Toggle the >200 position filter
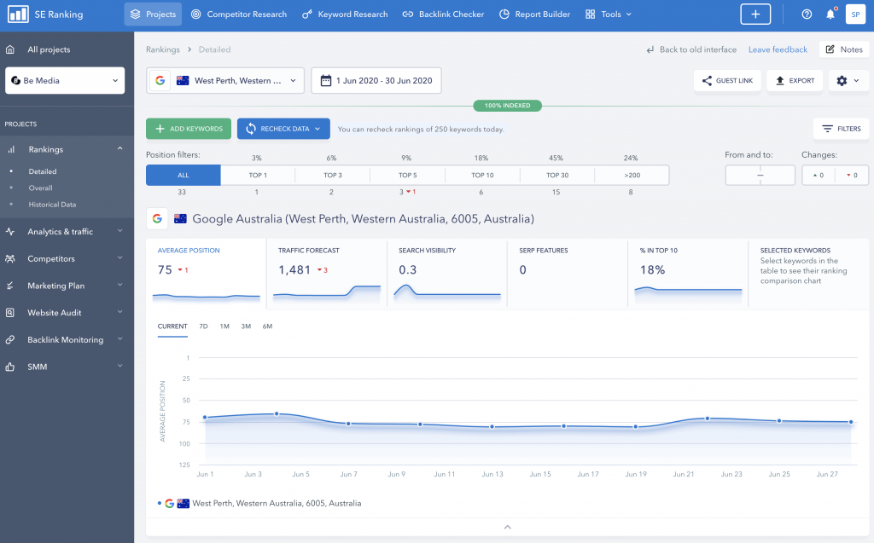 [631, 175]
